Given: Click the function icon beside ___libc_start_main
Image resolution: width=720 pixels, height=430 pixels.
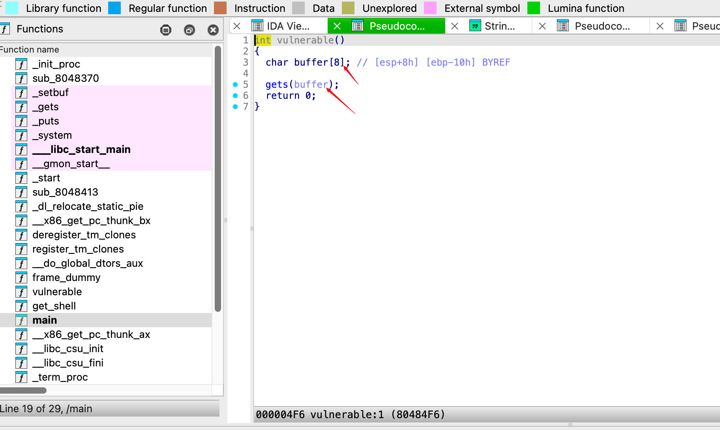Looking at the screenshot, I should point(21,149).
